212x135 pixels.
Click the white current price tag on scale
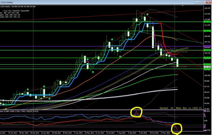207,67
